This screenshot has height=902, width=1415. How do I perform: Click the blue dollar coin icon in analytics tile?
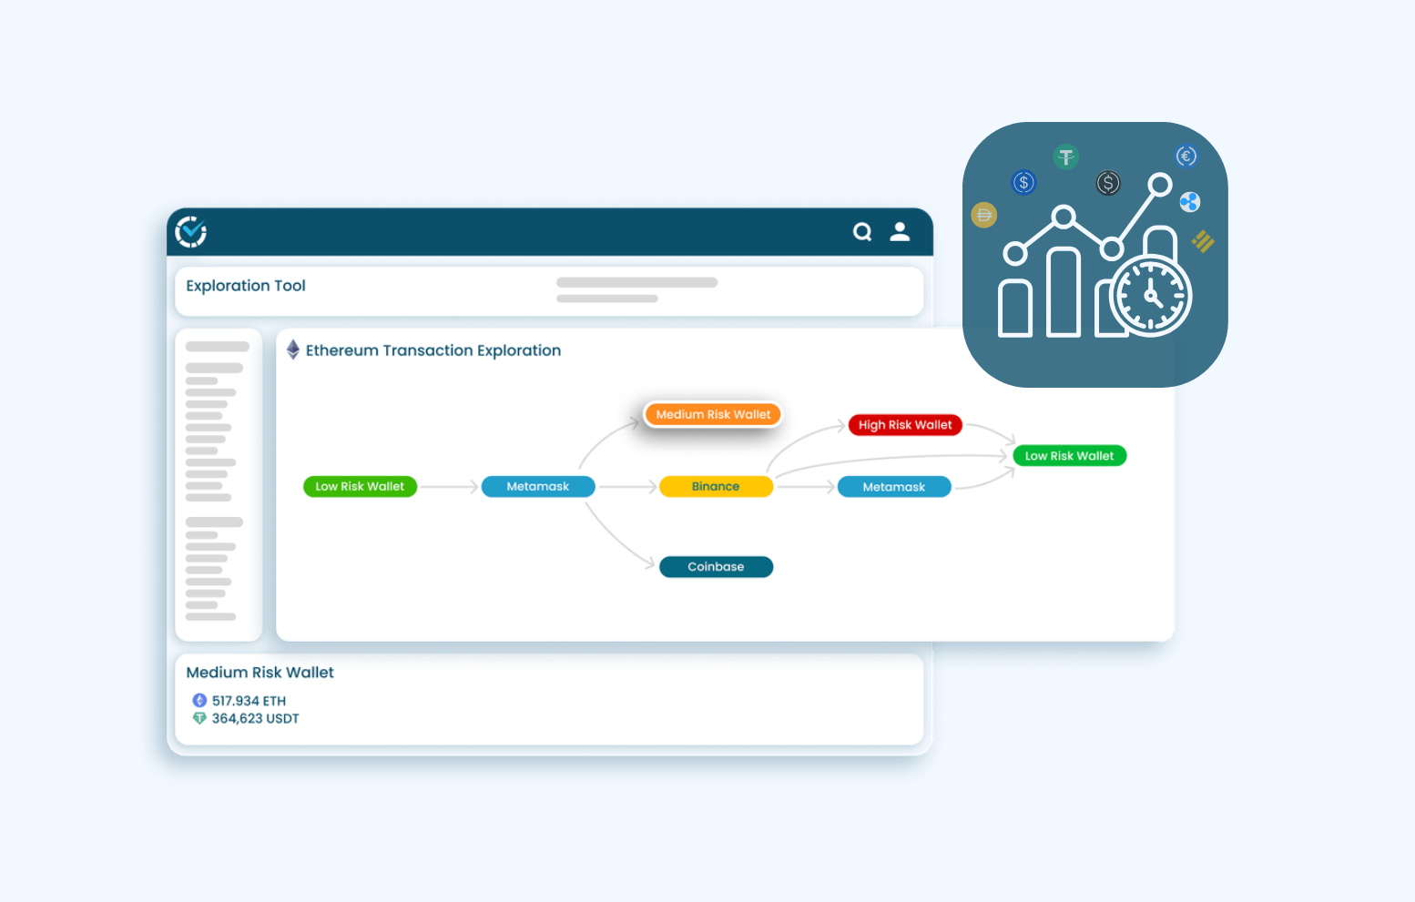pos(1024,182)
